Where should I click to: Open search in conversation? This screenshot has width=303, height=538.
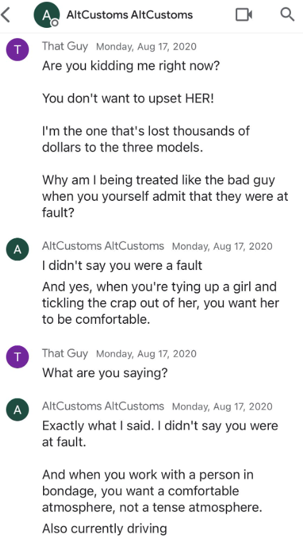pos(287,15)
